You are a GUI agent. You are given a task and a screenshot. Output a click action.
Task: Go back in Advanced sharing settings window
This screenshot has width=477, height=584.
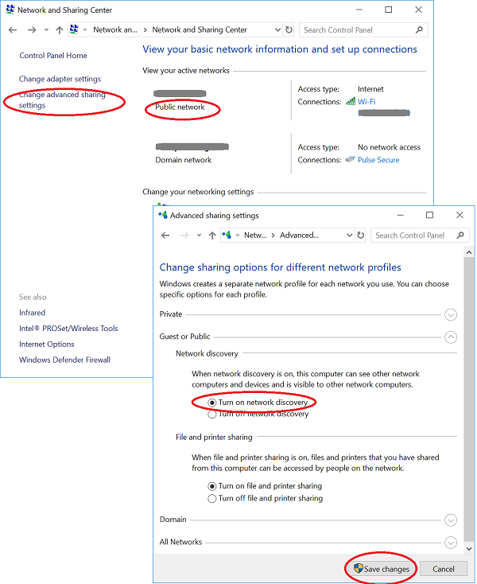[165, 236]
